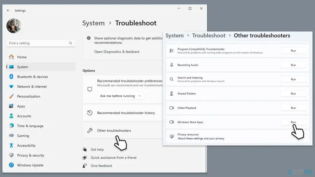Click the Get help link
The image size is (315, 177).
(97, 150)
